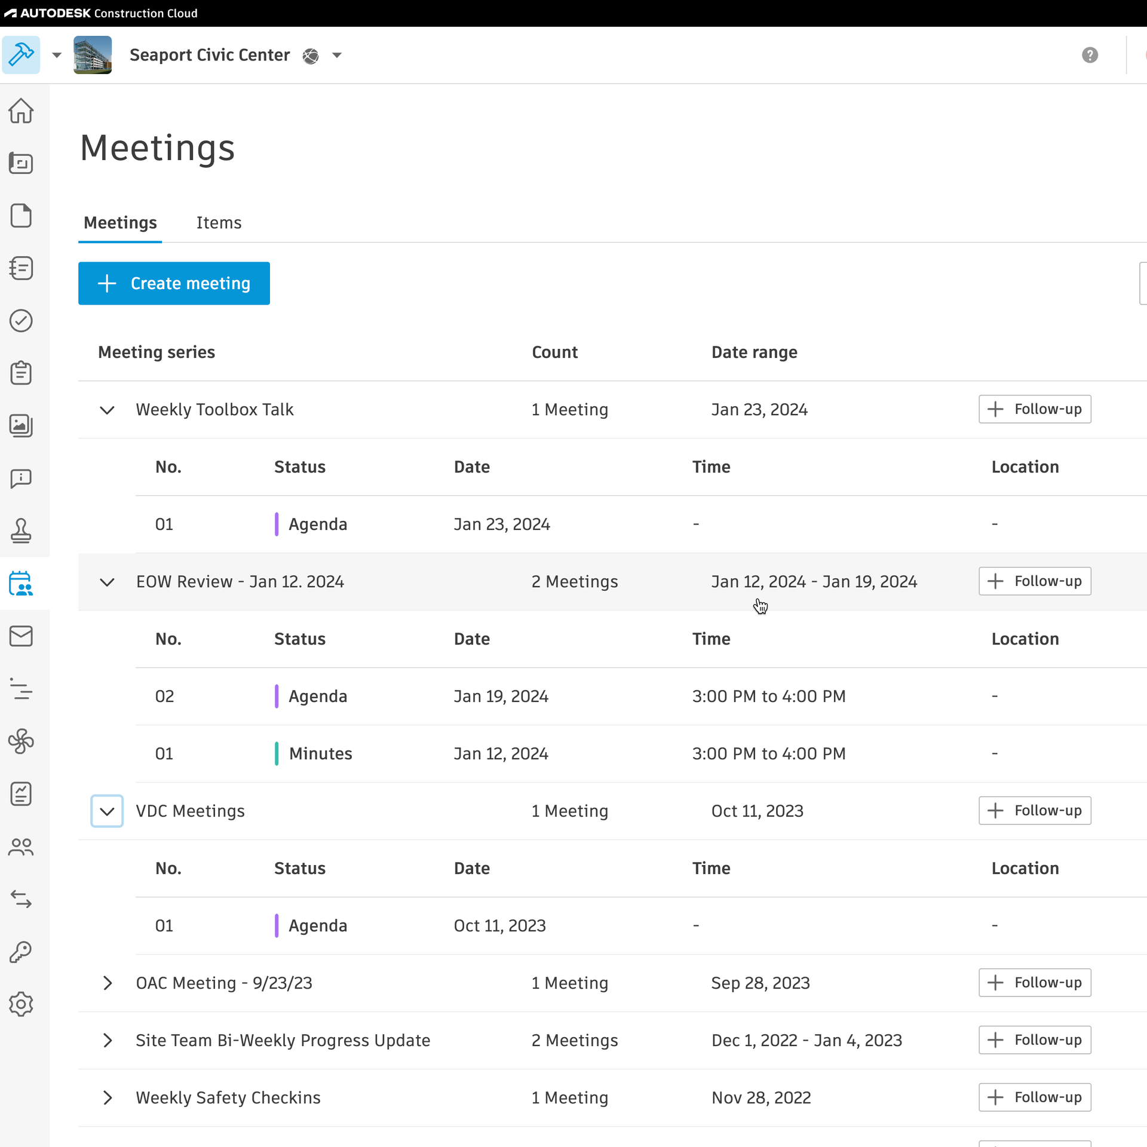Click the Date range column header
This screenshot has width=1147, height=1147.
pos(754,352)
